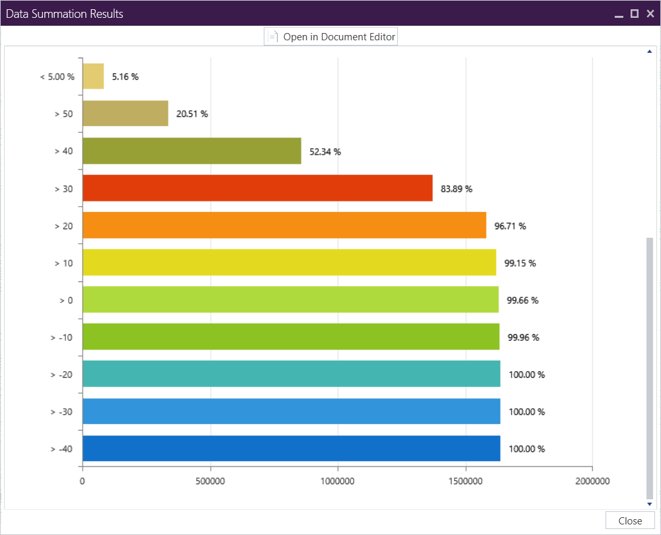
Task: Click the 83.89 % data label
Action: click(457, 189)
